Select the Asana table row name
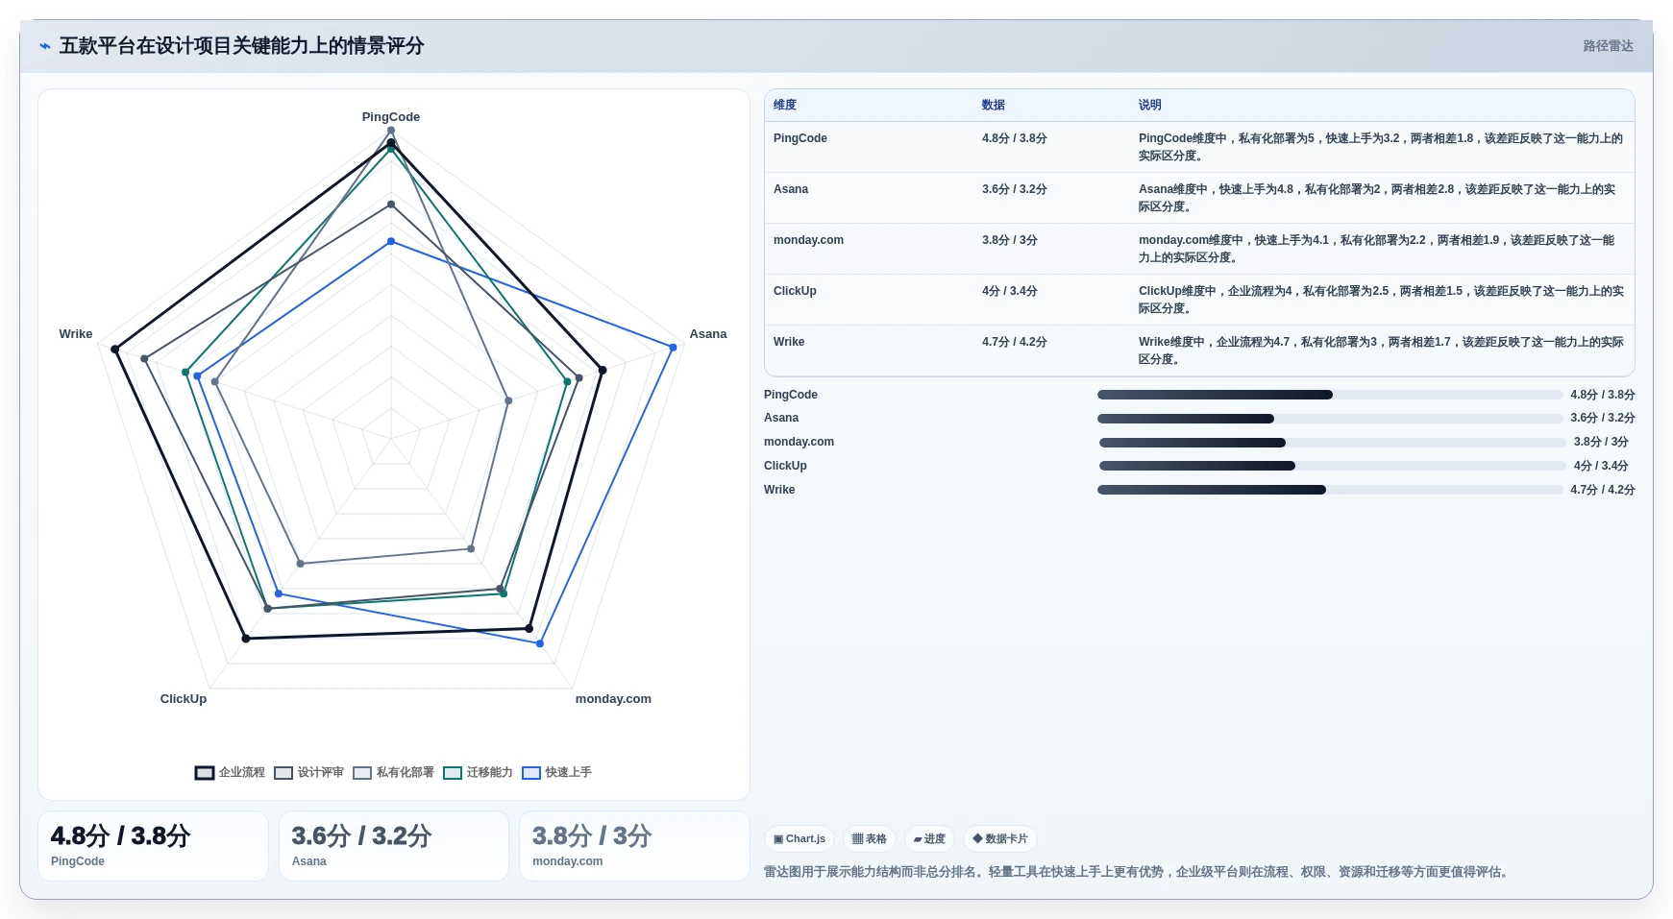The height and width of the screenshot is (919, 1673). pos(791,189)
